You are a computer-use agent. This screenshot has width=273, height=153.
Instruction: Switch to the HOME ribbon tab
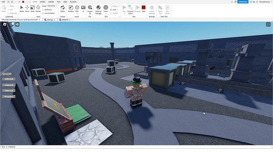point(35,2)
